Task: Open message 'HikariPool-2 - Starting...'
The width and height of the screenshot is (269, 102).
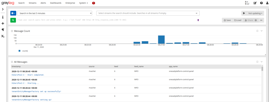Action: pyautogui.click(x=25, y=83)
